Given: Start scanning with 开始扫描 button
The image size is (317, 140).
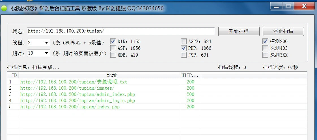Looking at the screenshot, I should (239, 31).
